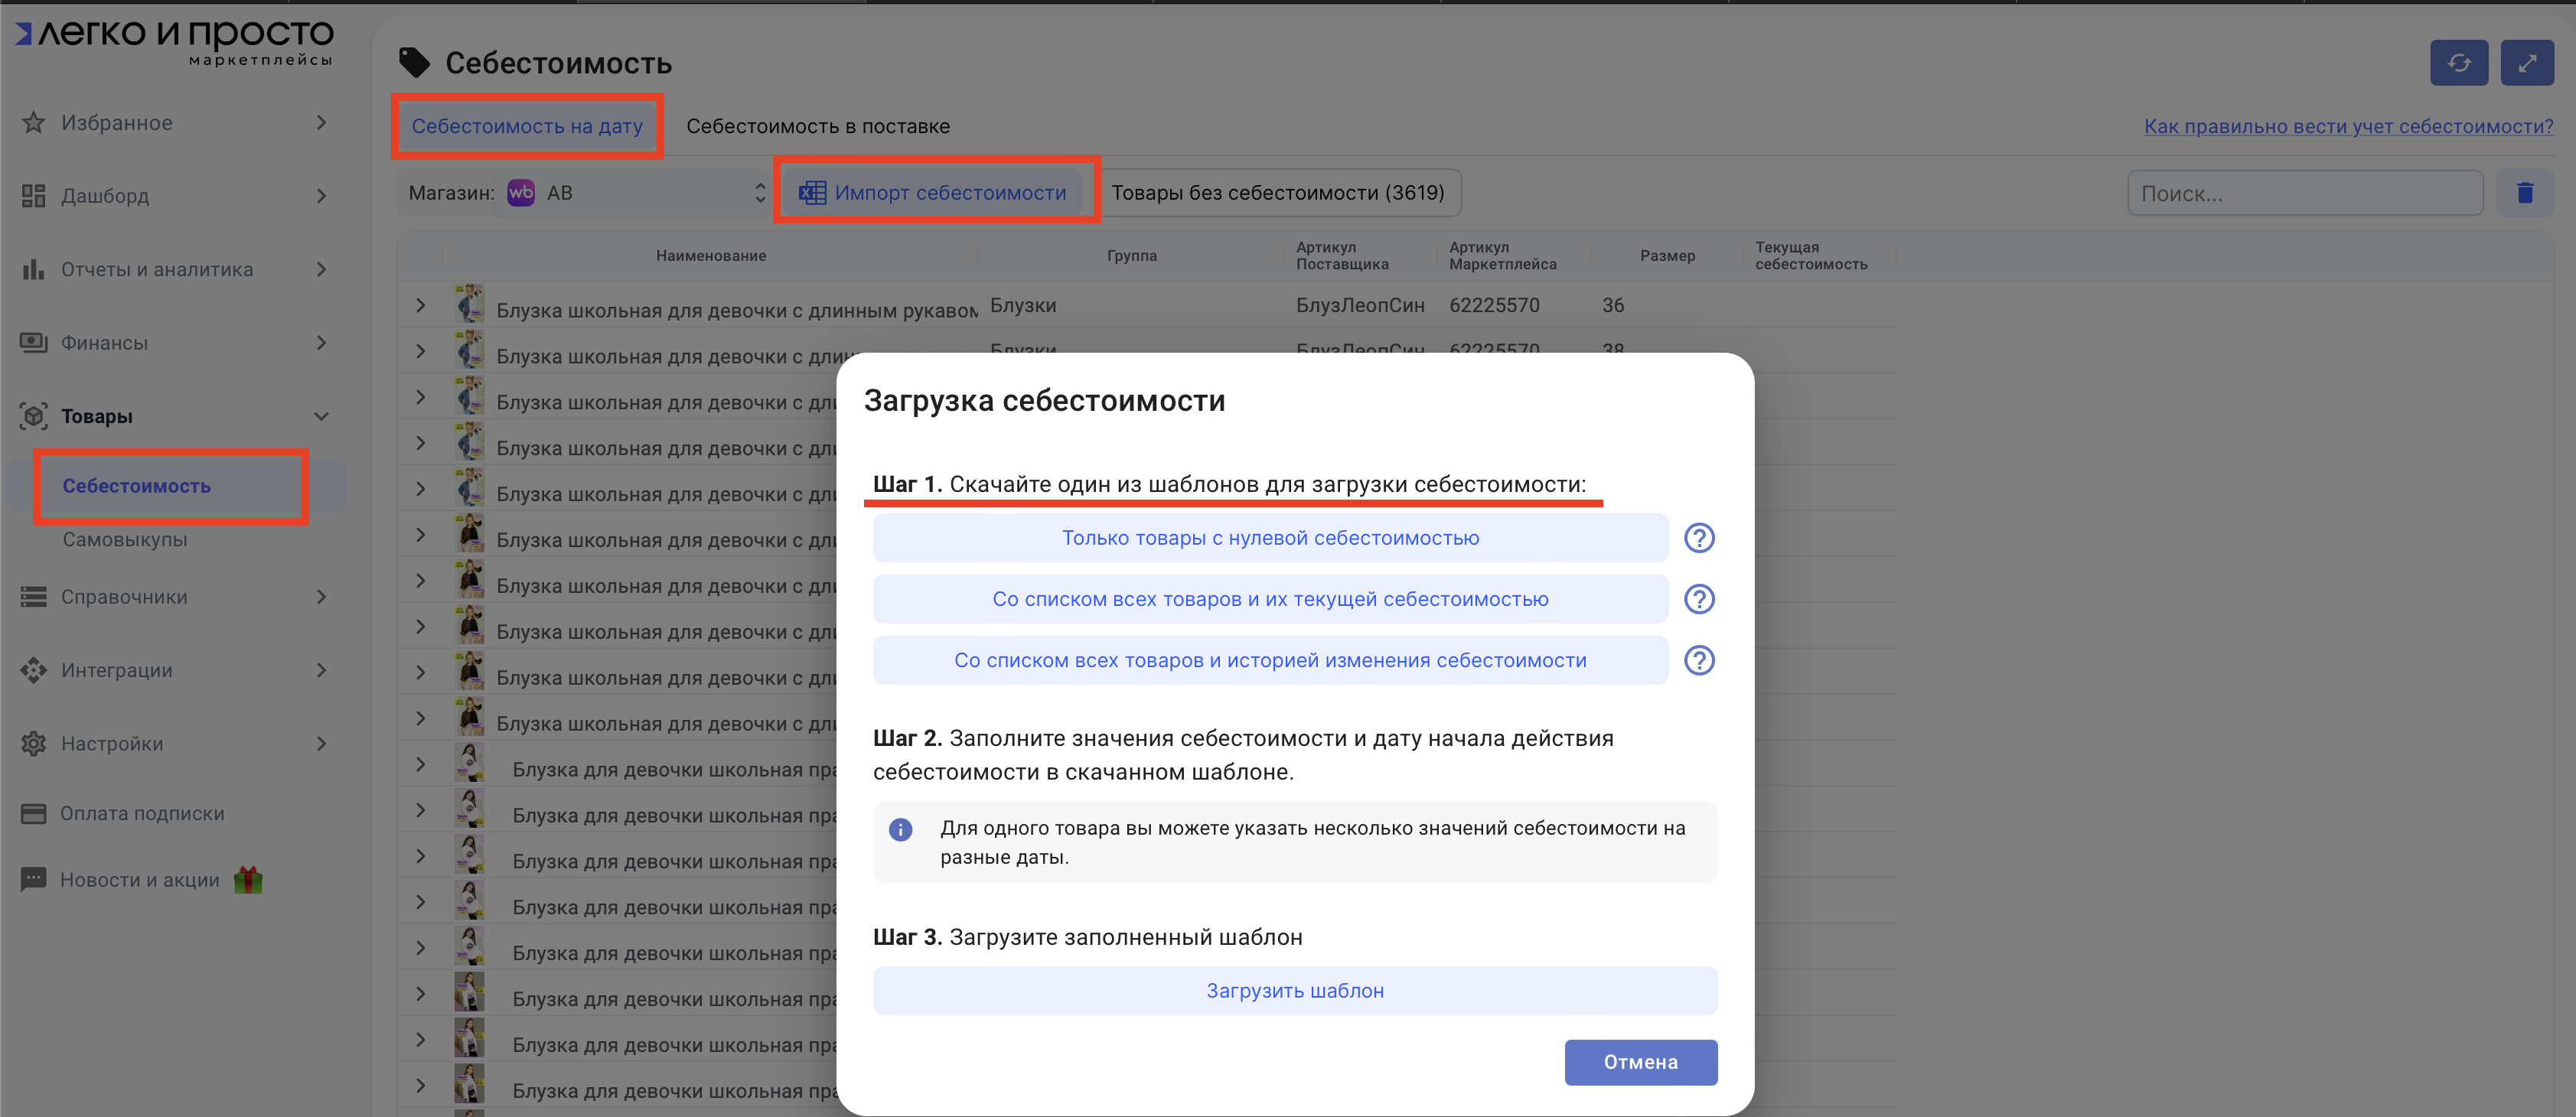Open Оплата подписки menu item
The width and height of the screenshot is (2576, 1117).
click(x=141, y=813)
